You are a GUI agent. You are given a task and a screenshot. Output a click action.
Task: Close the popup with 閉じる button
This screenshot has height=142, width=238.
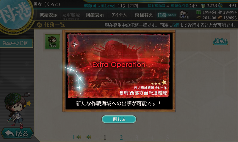(119, 119)
